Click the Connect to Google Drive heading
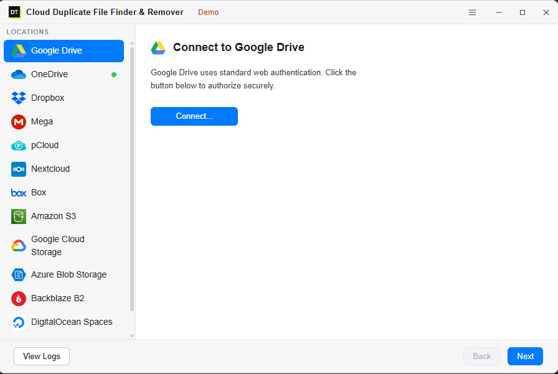The image size is (558, 374). [x=239, y=47]
